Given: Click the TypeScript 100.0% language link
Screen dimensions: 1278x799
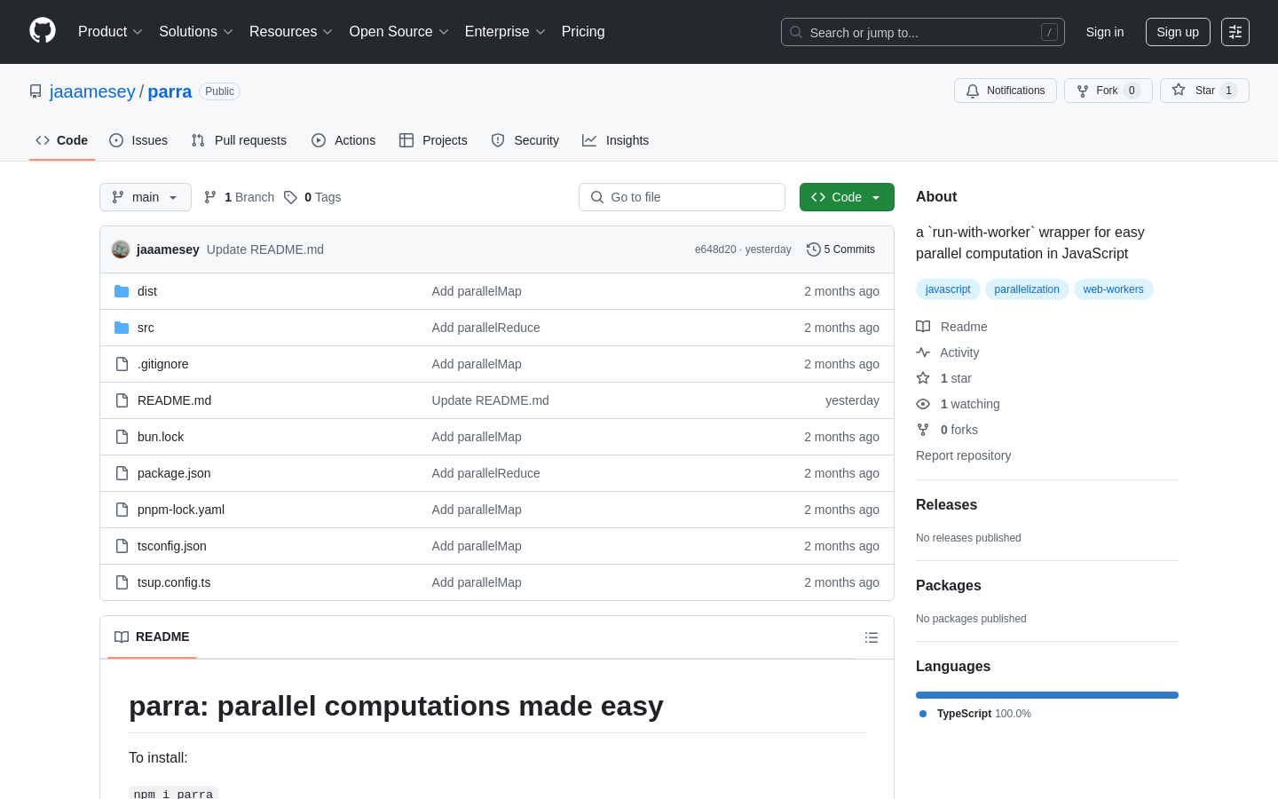Looking at the screenshot, I should [975, 714].
